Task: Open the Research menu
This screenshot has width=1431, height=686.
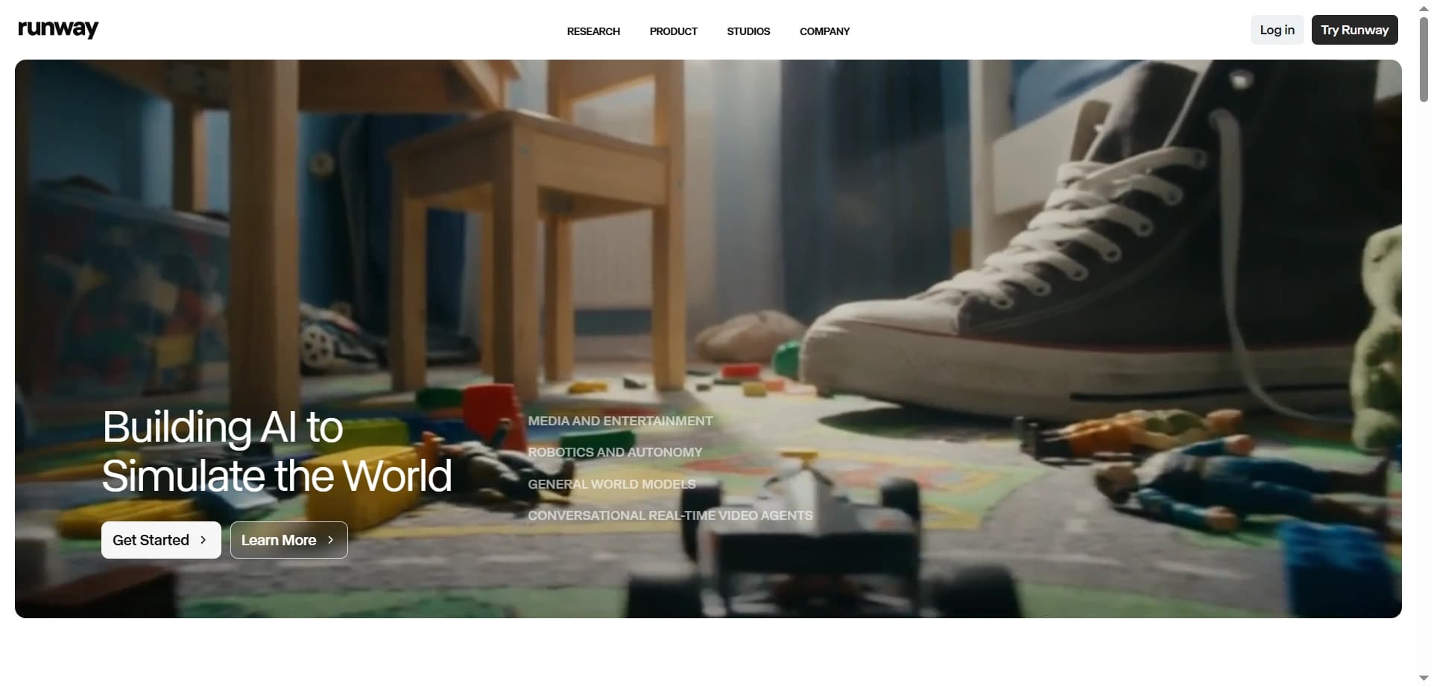Action: point(593,31)
